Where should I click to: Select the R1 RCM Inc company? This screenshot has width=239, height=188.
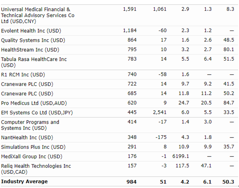click(23, 75)
